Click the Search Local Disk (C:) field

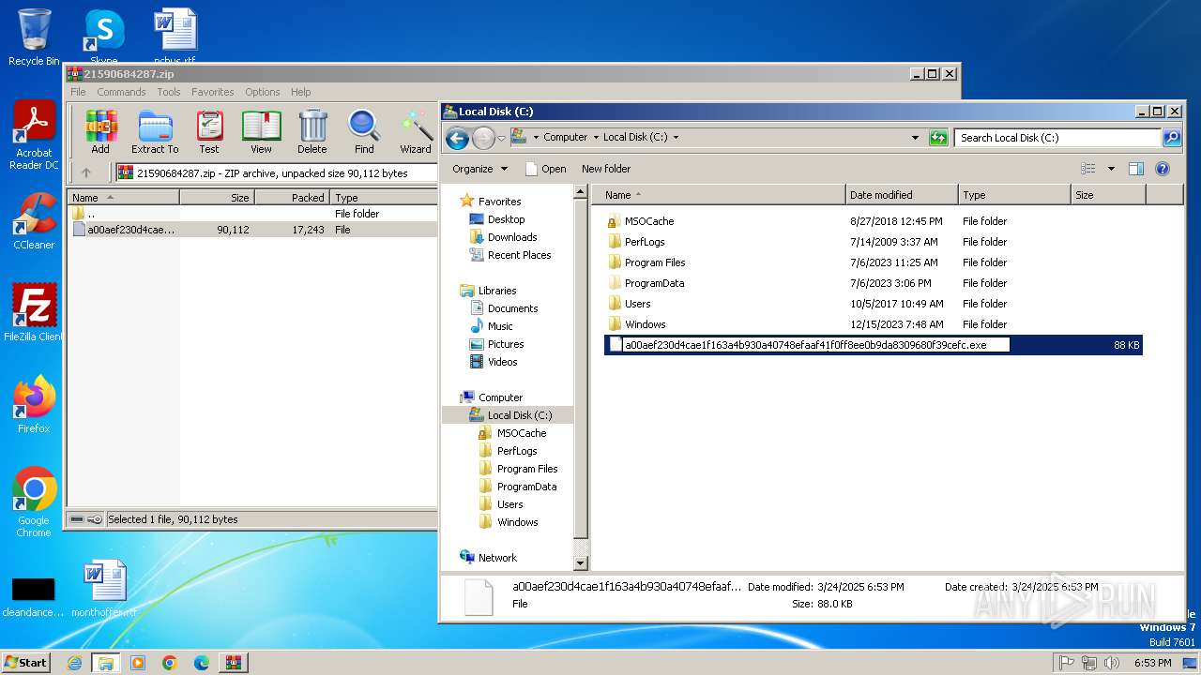[x=1058, y=138]
